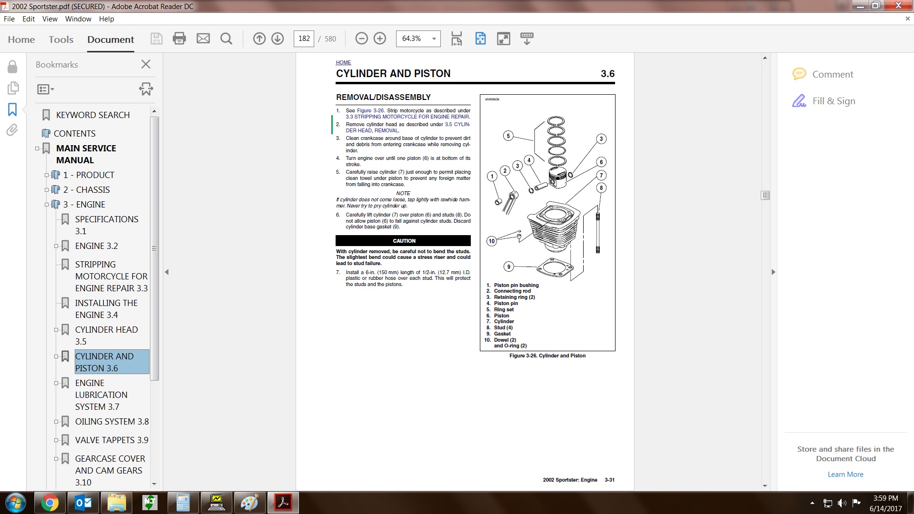Click the Send file by email icon
Viewport: 914px width, 514px height.
[203, 39]
